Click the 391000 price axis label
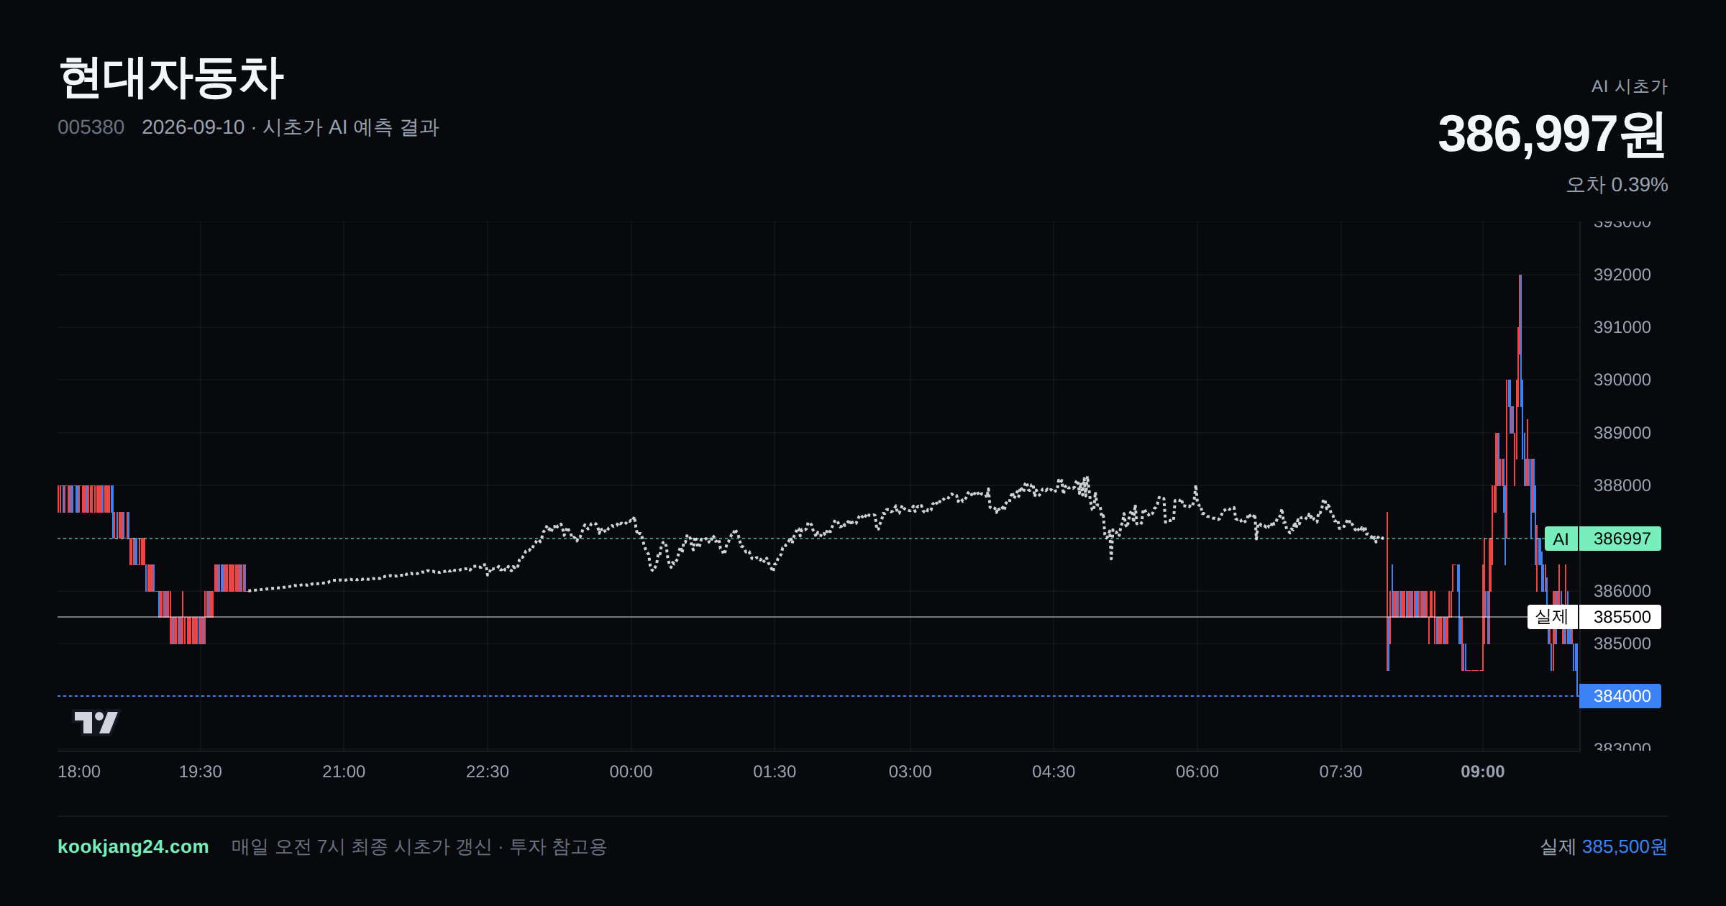The width and height of the screenshot is (1726, 906). pyautogui.click(x=1622, y=327)
